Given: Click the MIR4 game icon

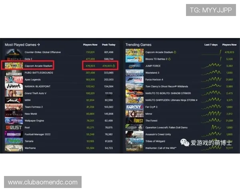Looking at the screenshot, I should pos(14,100).
